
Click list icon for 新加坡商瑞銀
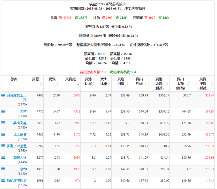point(3,181)
